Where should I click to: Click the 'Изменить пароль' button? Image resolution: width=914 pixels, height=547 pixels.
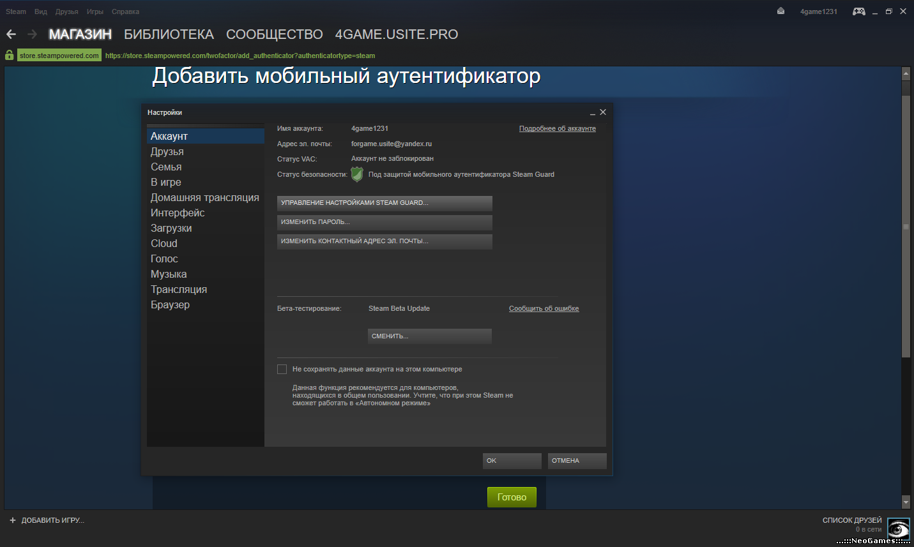pyautogui.click(x=385, y=222)
